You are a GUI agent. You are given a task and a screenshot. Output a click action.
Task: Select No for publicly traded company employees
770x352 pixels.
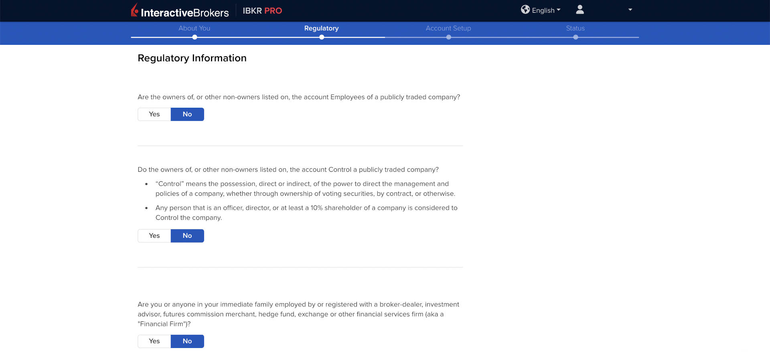(x=187, y=115)
